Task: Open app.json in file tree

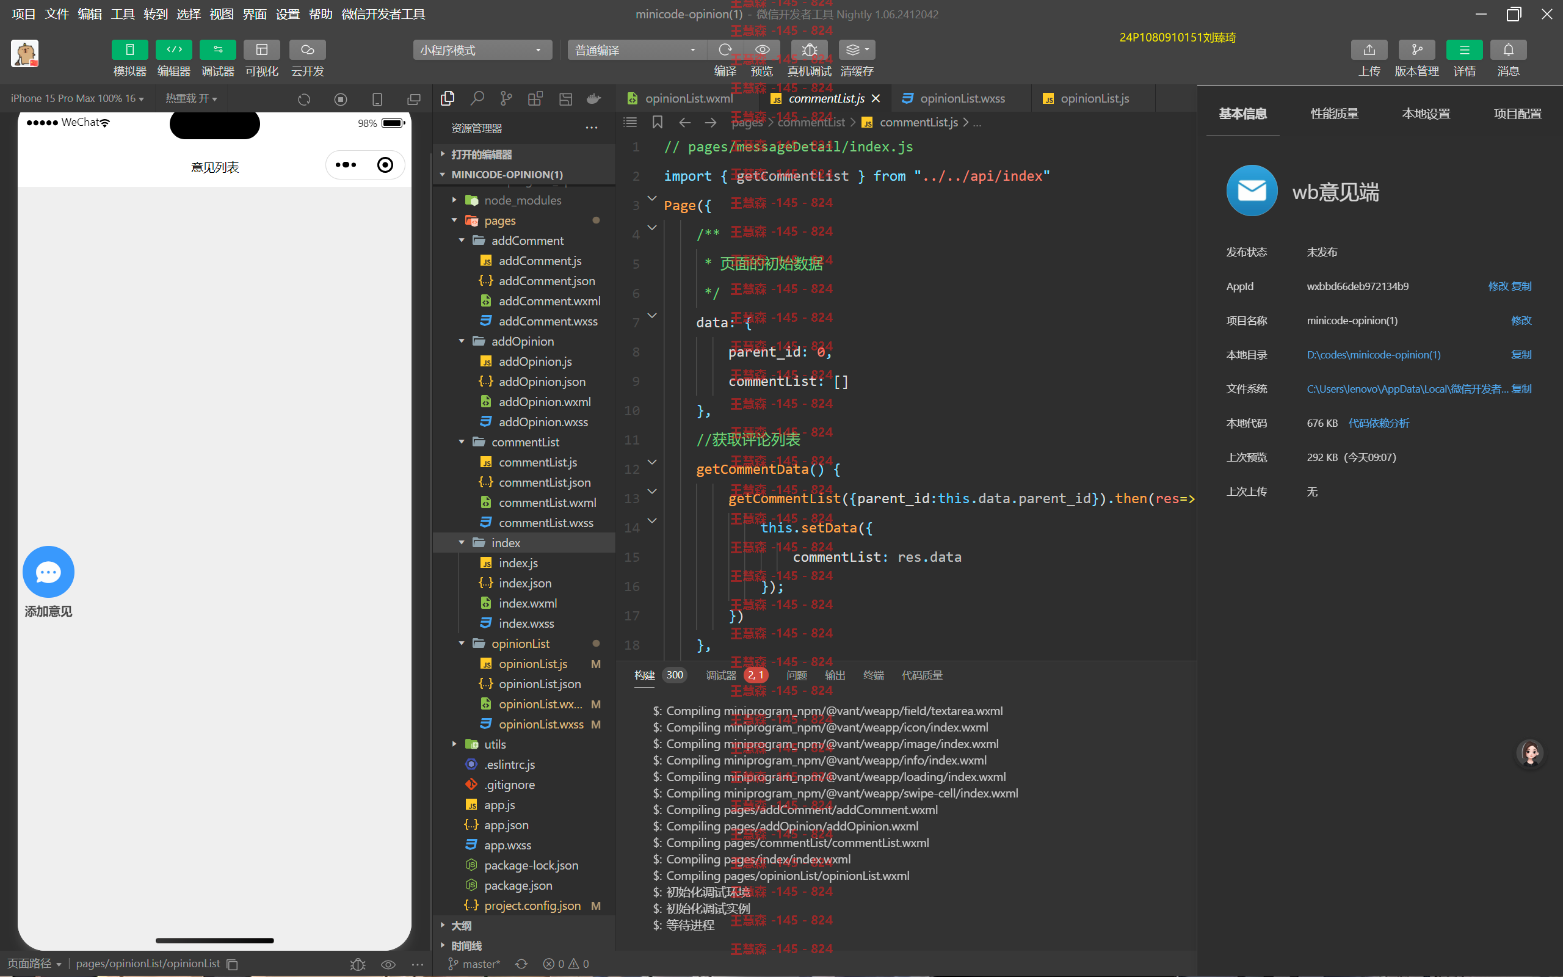Action: pos(506,825)
